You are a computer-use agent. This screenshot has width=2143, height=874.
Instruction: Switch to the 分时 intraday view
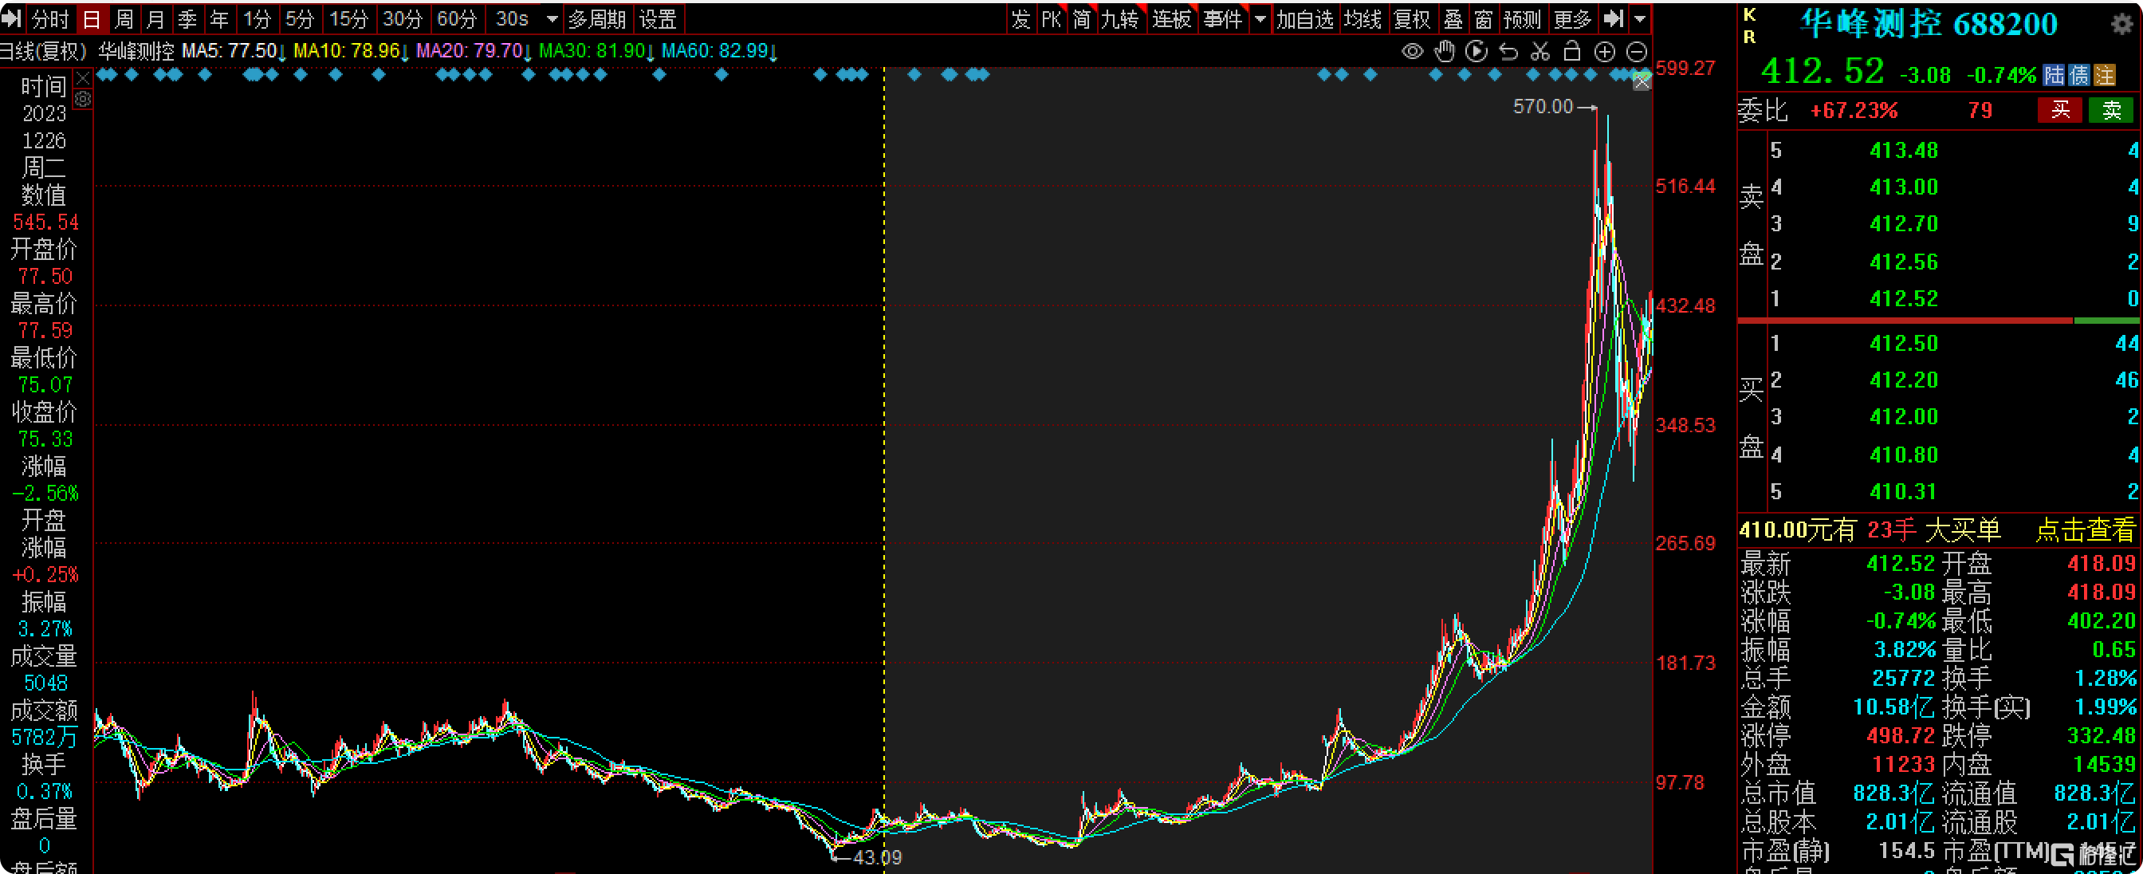click(x=50, y=18)
